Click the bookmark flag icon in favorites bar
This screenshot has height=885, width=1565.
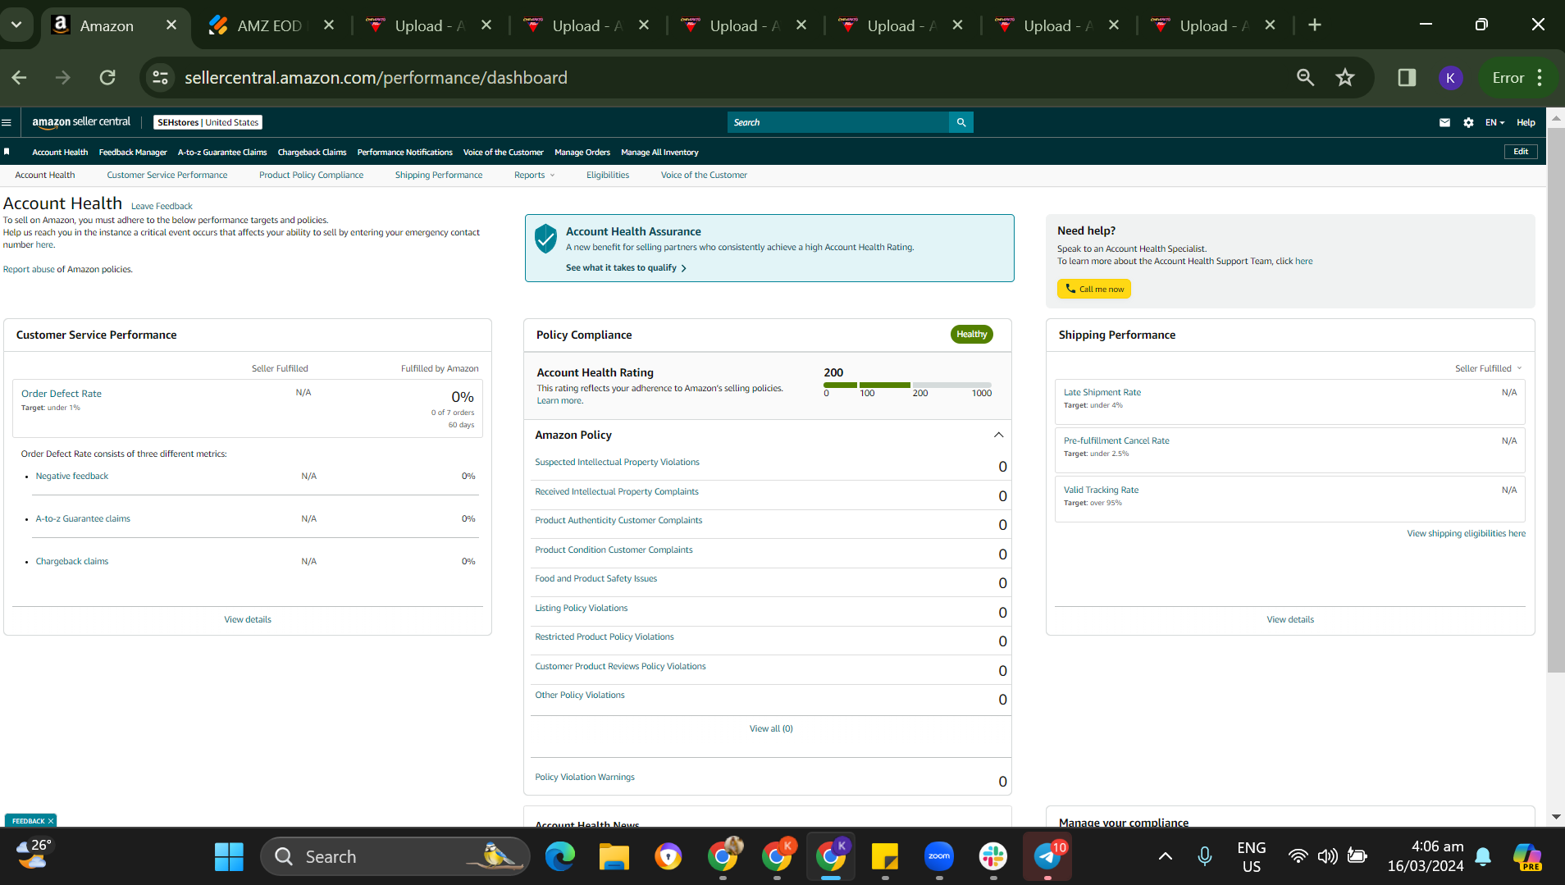click(x=7, y=152)
